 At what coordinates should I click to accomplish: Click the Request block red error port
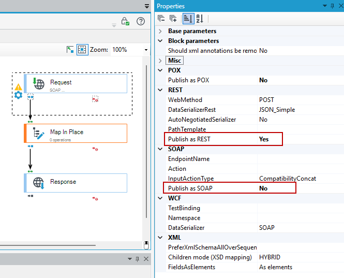[95, 99]
